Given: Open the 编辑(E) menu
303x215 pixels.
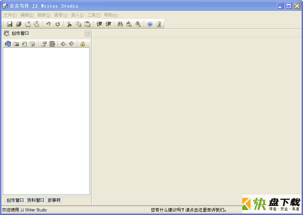Looking at the screenshot, I should (27, 15).
